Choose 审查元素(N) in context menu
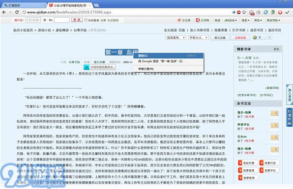Viewport: 293px width, 189px height. (168, 69)
